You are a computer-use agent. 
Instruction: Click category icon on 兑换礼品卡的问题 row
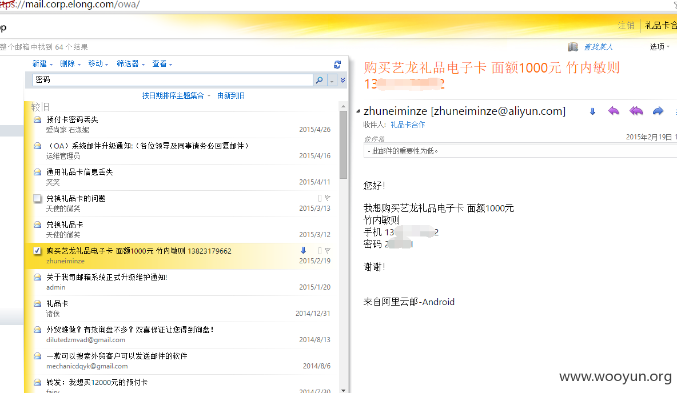click(320, 198)
